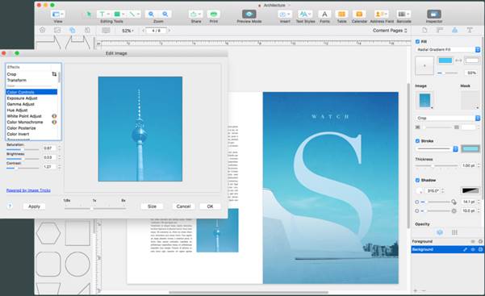
Task: Select Color Posterize effect
Action: tap(31, 128)
